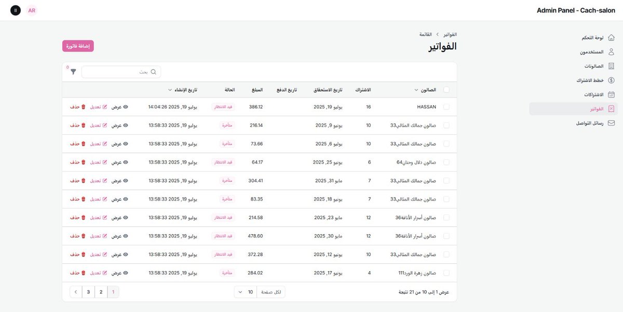Click trash icon for HASSAN row
The width and height of the screenshot is (623, 312).
[84, 107]
